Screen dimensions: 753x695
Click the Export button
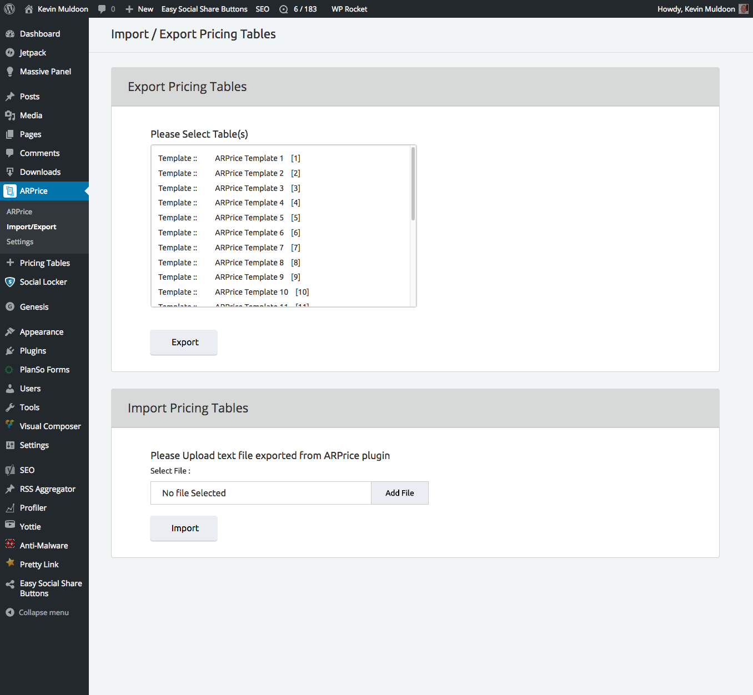[184, 343]
